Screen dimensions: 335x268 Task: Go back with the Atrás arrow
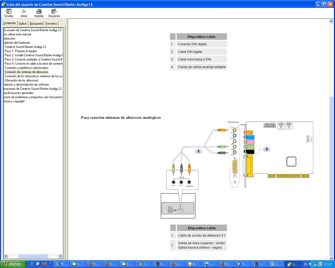pos(24,13)
